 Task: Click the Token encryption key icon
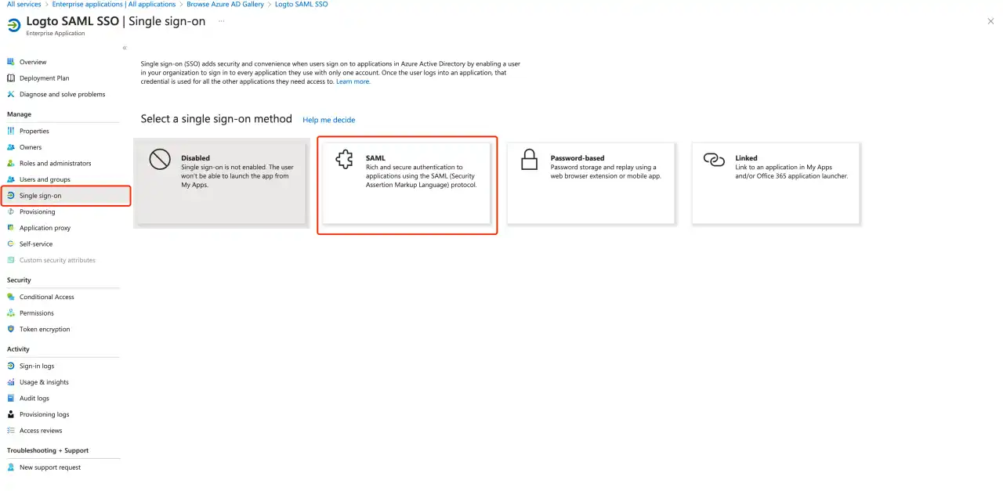12,329
